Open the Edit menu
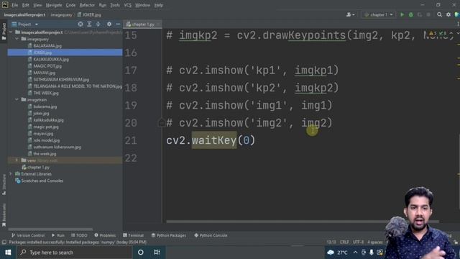Image resolution: width=460 pixels, height=259 pixels. point(26,5)
